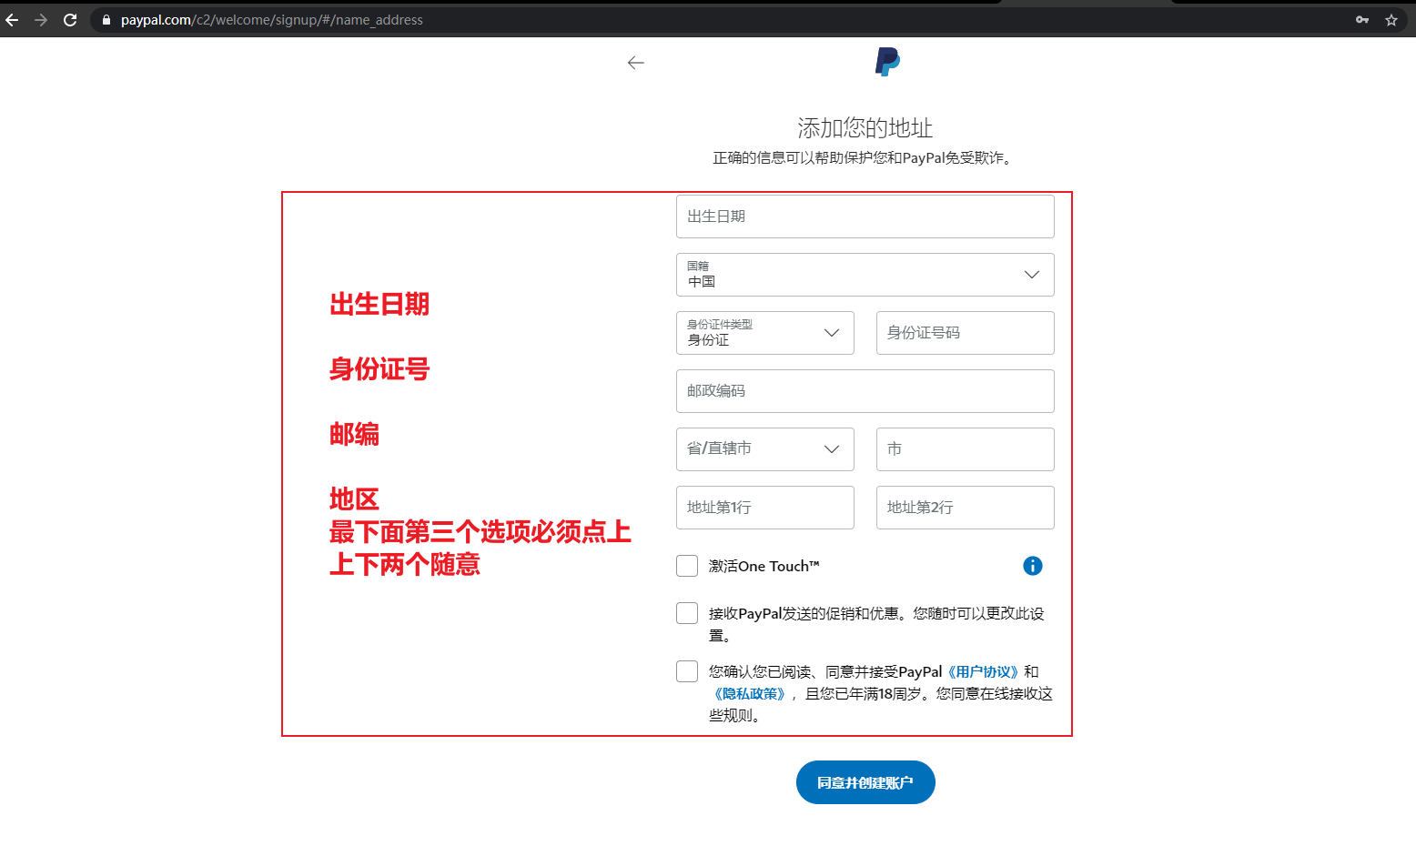Click the 激活One Touch™ label text
1416x856 pixels.
click(x=764, y=566)
